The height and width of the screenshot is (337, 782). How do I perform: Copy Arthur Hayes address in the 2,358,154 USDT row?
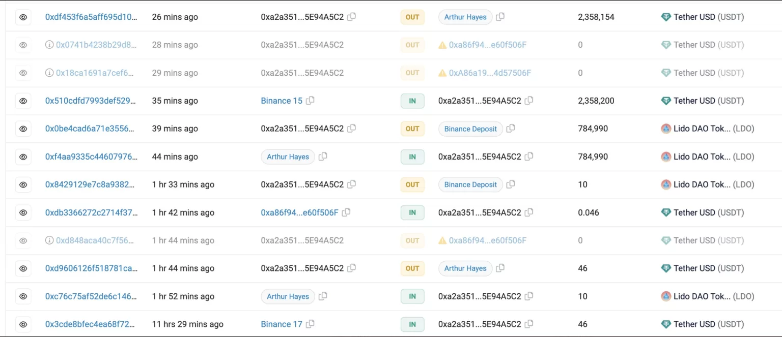[x=500, y=17]
